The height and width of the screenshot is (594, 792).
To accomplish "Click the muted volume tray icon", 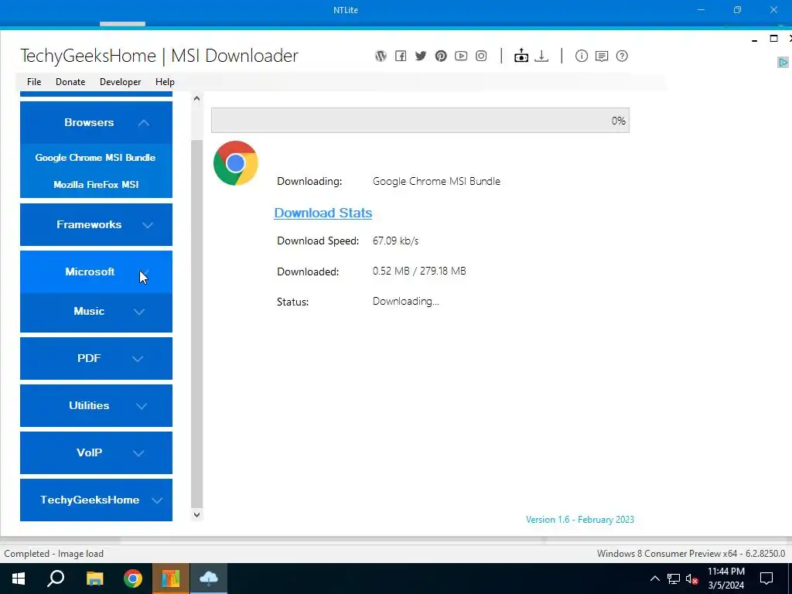I will point(692,579).
